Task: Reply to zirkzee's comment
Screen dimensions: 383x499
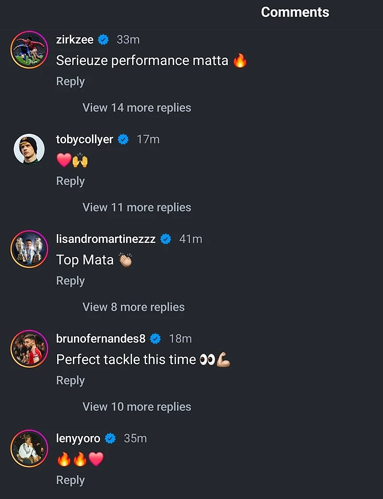Action: [x=70, y=81]
